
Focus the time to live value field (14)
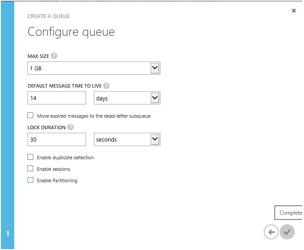pyautogui.click(x=57, y=98)
